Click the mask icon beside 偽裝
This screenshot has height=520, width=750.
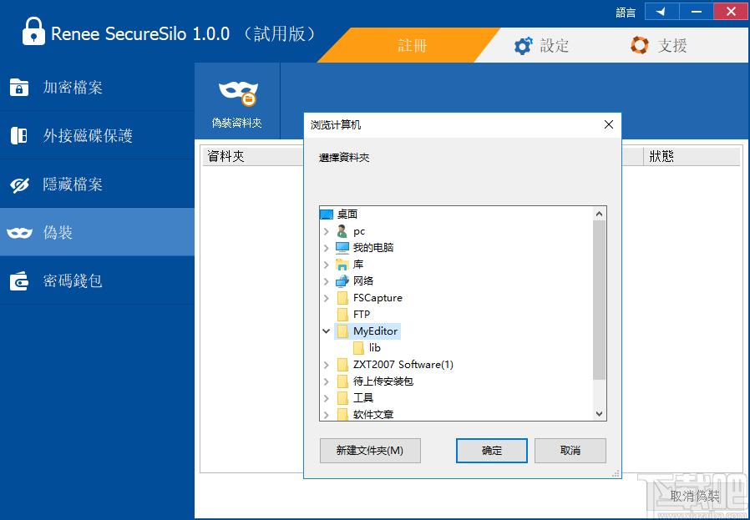tap(19, 233)
